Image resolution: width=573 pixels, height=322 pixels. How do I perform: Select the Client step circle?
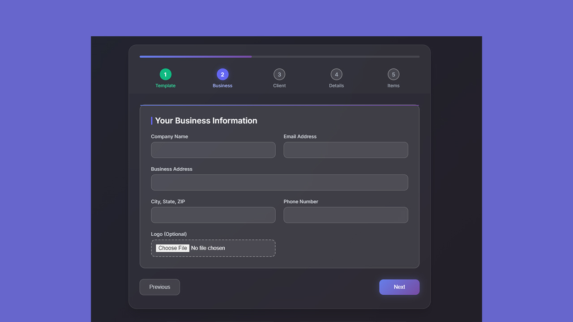click(x=279, y=74)
